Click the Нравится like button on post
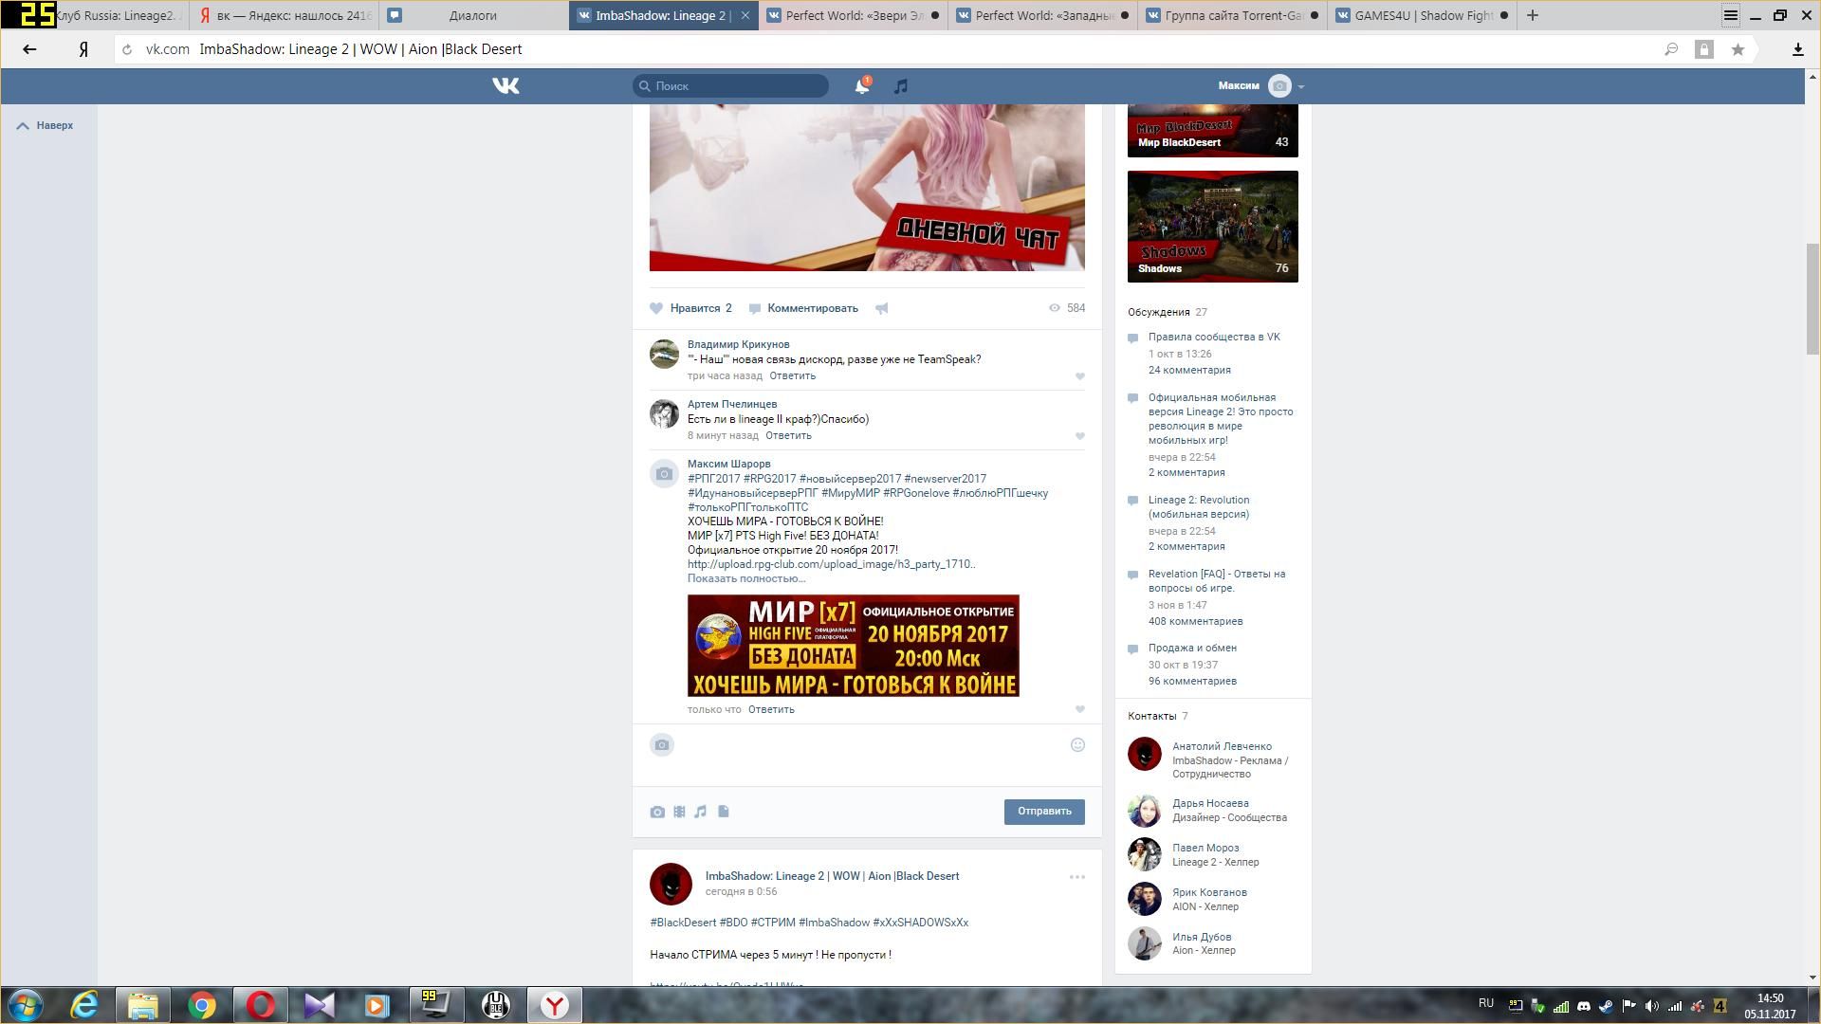Image resolution: width=1821 pixels, height=1024 pixels. click(691, 308)
